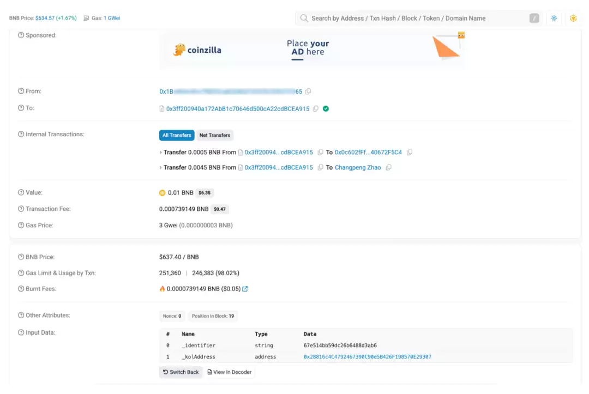This screenshot has height=394, width=589.
Task: Click the contract file icon before To address
Action: coord(161,109)
